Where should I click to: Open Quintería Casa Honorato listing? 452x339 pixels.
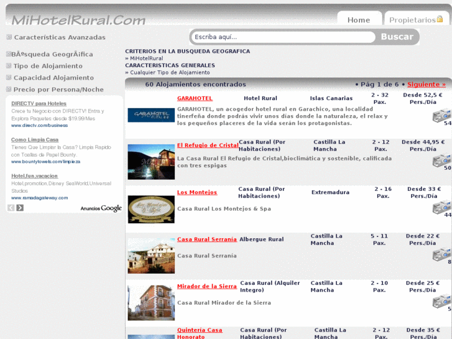200,333
